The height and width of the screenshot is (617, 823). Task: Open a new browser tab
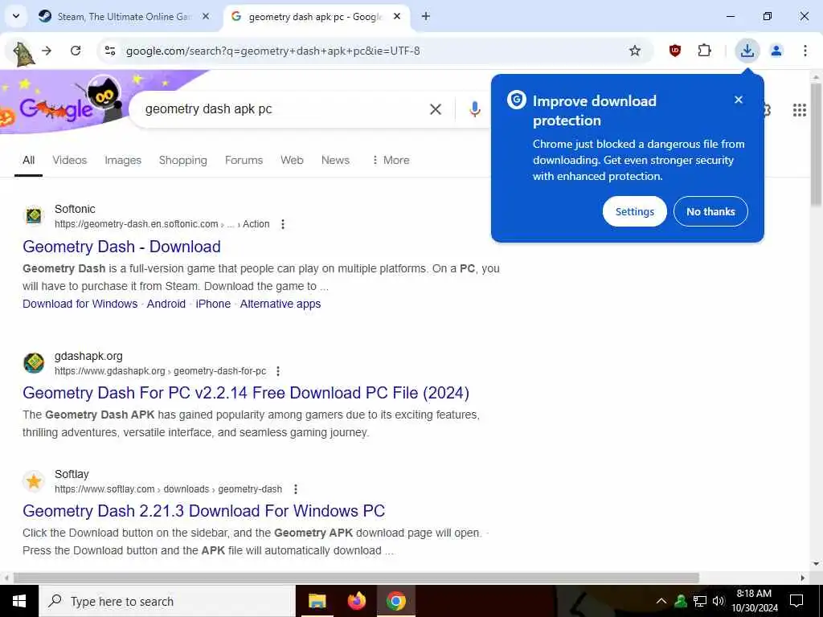[x=426, y=17]
